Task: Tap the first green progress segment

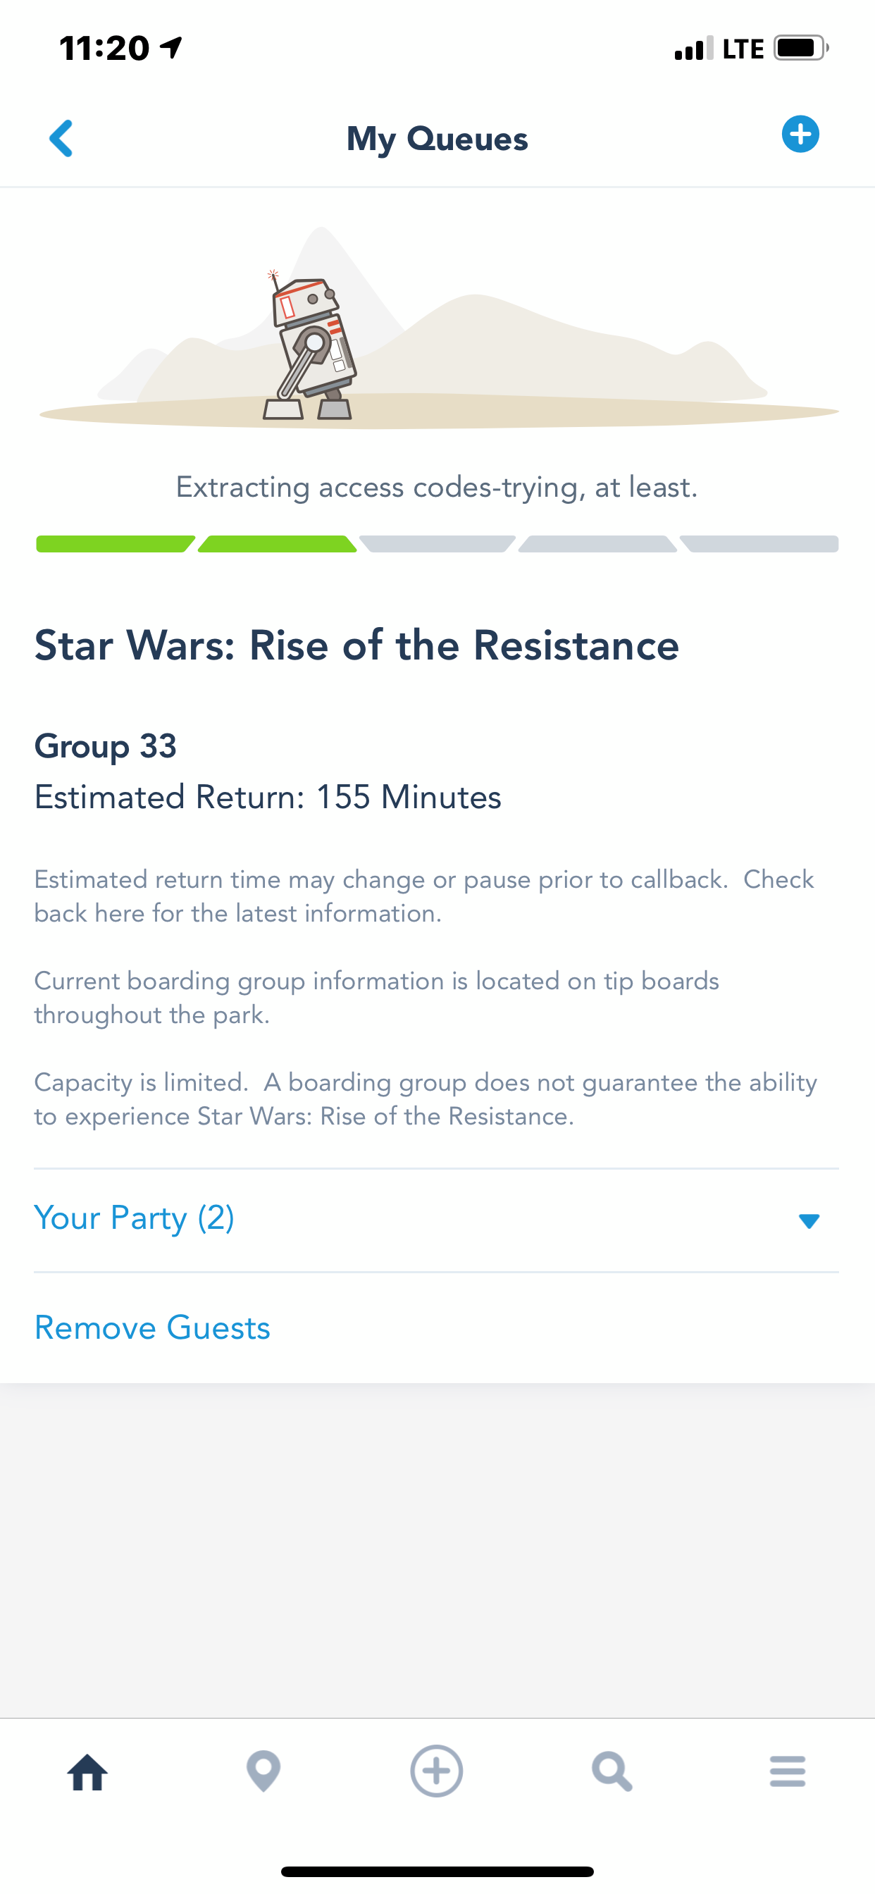Action: click(115, 544)
